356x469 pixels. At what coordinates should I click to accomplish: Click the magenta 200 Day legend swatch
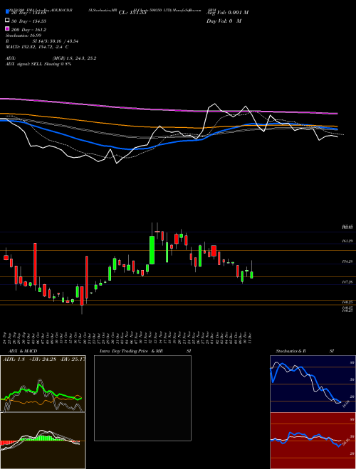[8, 28]
